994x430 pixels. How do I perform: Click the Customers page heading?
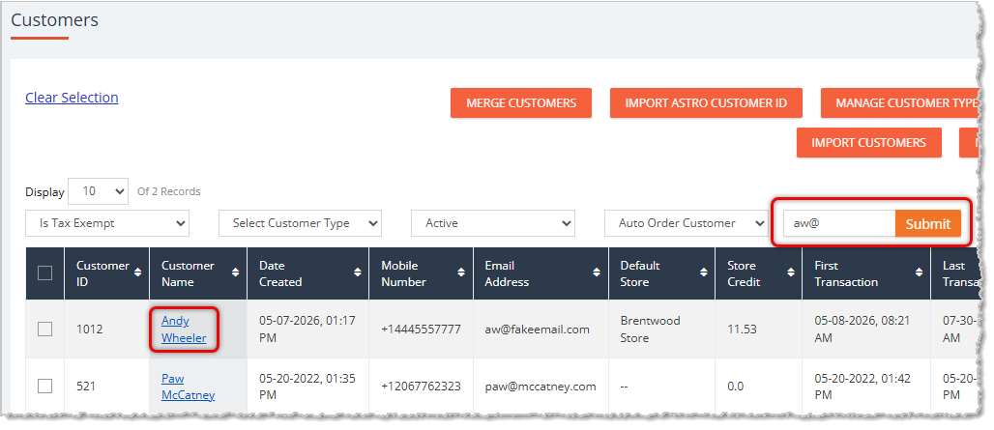(54, 20)
